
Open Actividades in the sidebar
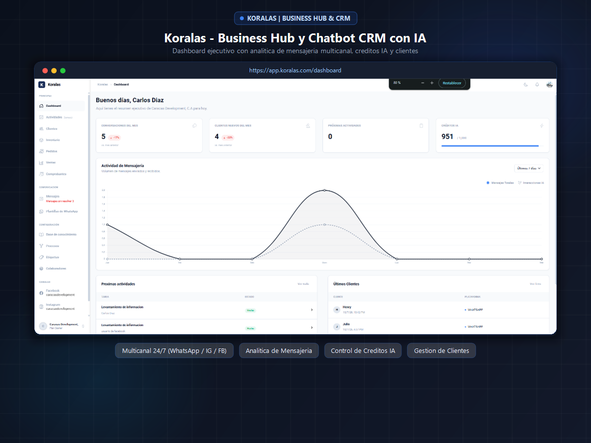pos(61,117)
